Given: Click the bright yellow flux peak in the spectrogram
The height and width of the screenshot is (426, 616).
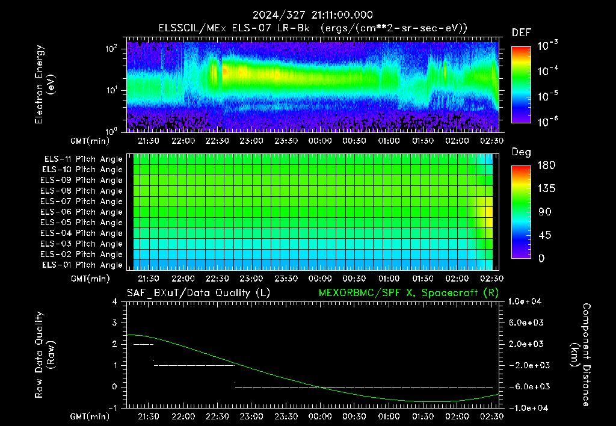Looking at the screenshot, I should (x=226, y=72).
